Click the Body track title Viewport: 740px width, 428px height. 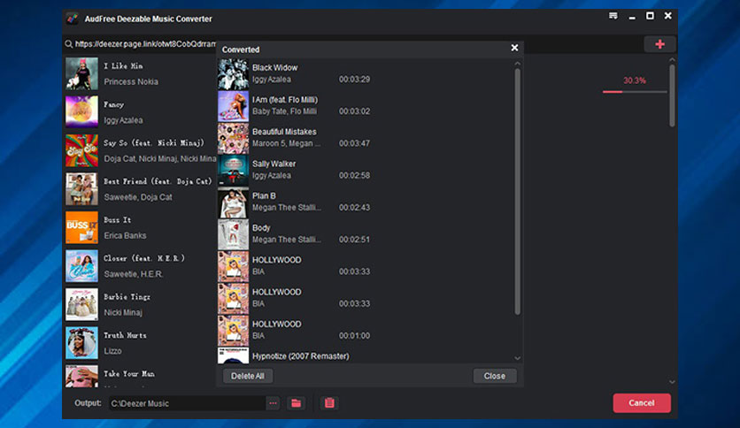(261, 227)
